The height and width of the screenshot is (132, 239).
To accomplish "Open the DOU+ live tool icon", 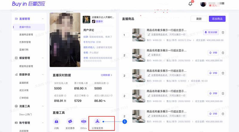I will 84,122.
